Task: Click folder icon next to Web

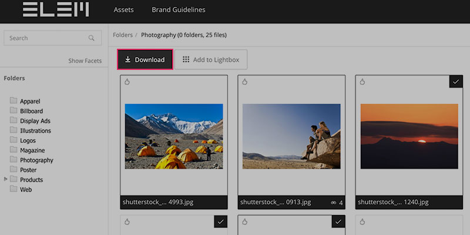Action: click(14, 189)
